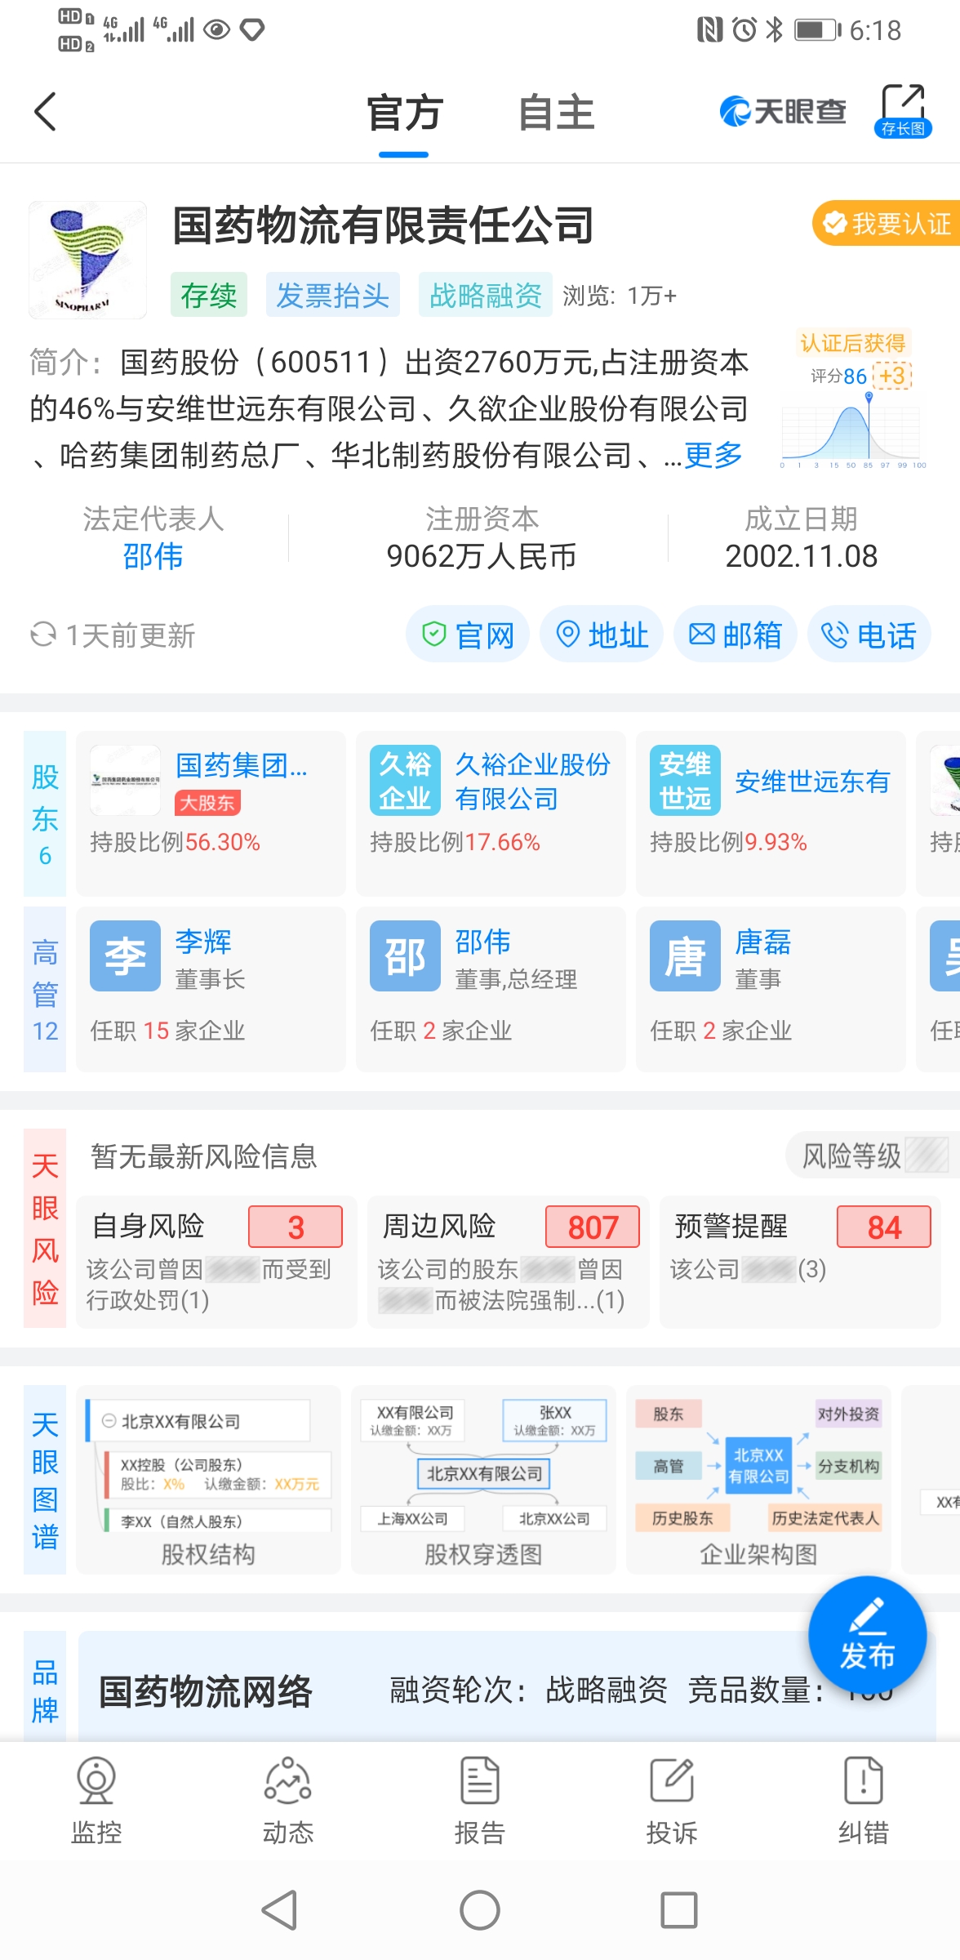
Task: Tap the 战略融资 tag
Action: 485,295
